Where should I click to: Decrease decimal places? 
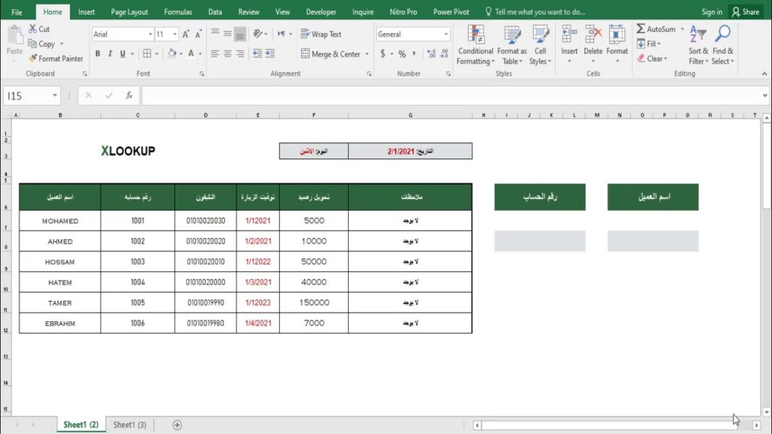[444, 54]
